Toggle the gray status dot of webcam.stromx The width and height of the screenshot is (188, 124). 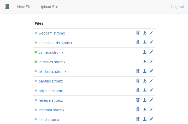tap(36, 33)
